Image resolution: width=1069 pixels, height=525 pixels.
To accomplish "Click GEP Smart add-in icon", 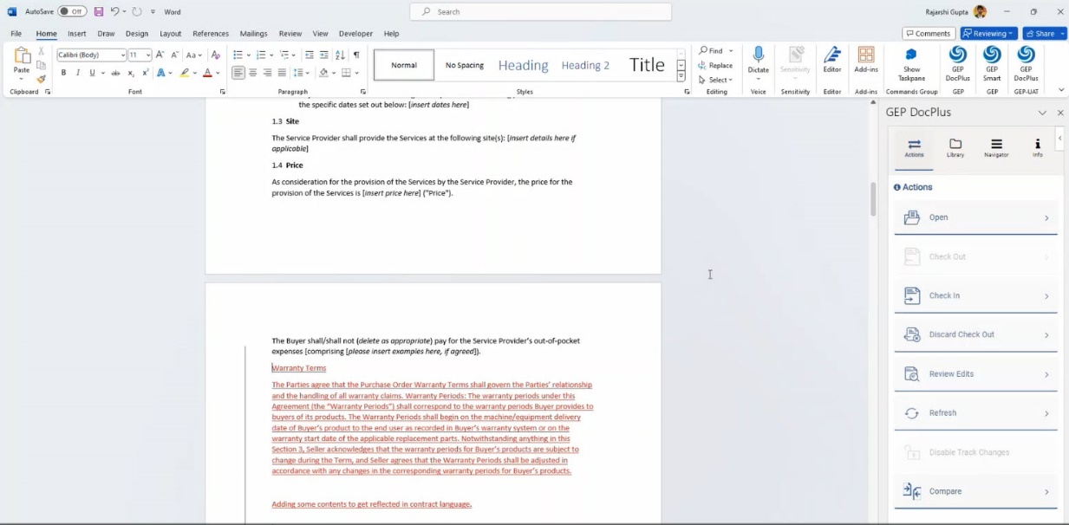I will pyautogui.click(x=992, y=56).
